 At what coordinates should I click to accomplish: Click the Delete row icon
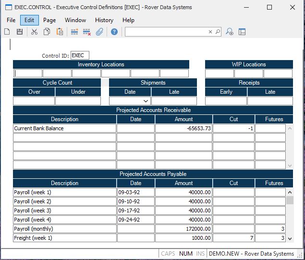pyautogui.click(x=87, y=32)
